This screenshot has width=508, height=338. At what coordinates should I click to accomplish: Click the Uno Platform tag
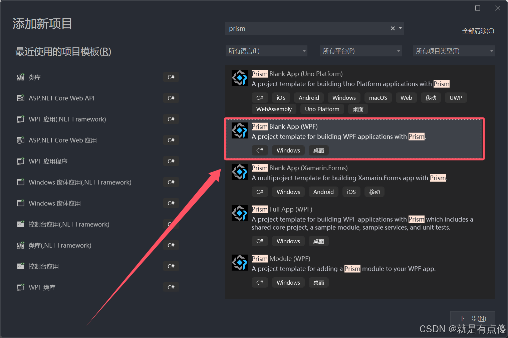(x=322, y=109)
